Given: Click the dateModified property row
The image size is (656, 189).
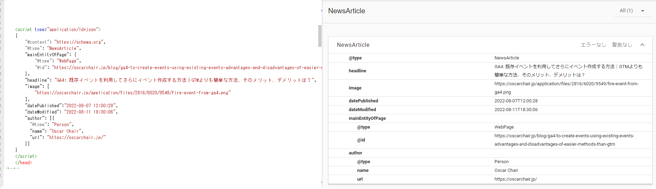Looking at the screenshot, I should click(362, 110).
